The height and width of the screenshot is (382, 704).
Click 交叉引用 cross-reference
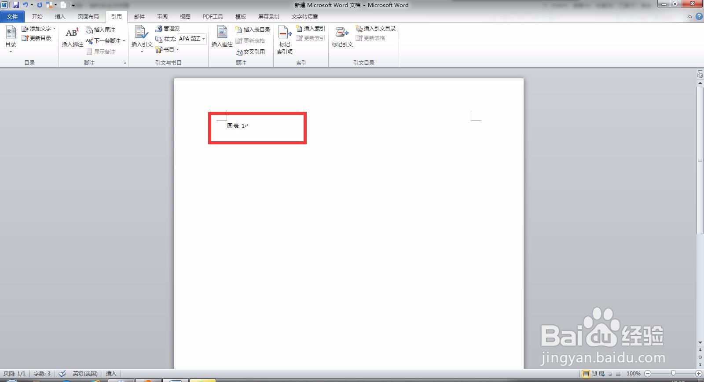coord(250,52)
